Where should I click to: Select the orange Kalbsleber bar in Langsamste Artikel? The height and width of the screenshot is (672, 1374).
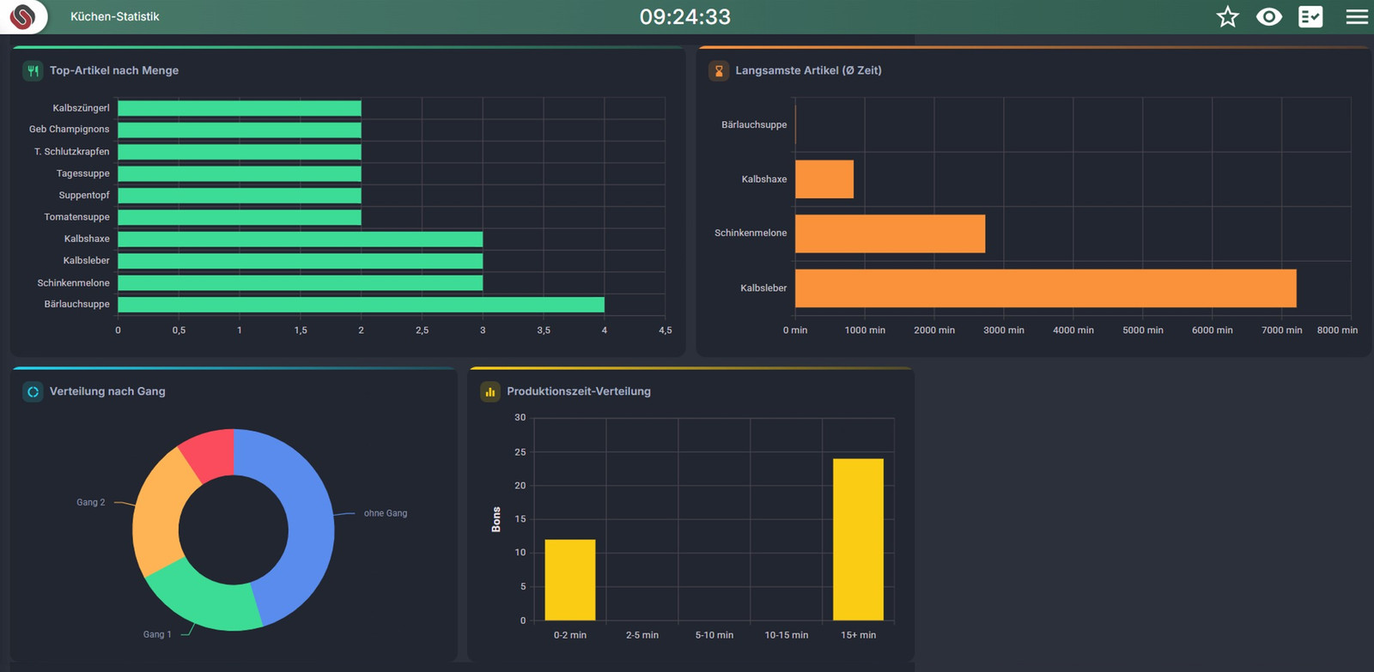point(1046,288)
